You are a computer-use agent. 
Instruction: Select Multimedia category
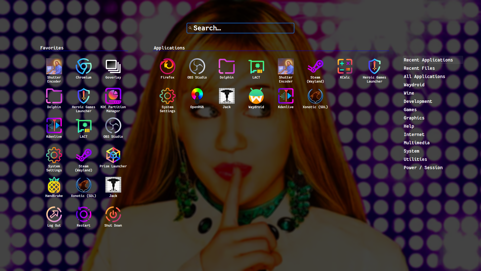coord(416,143)
